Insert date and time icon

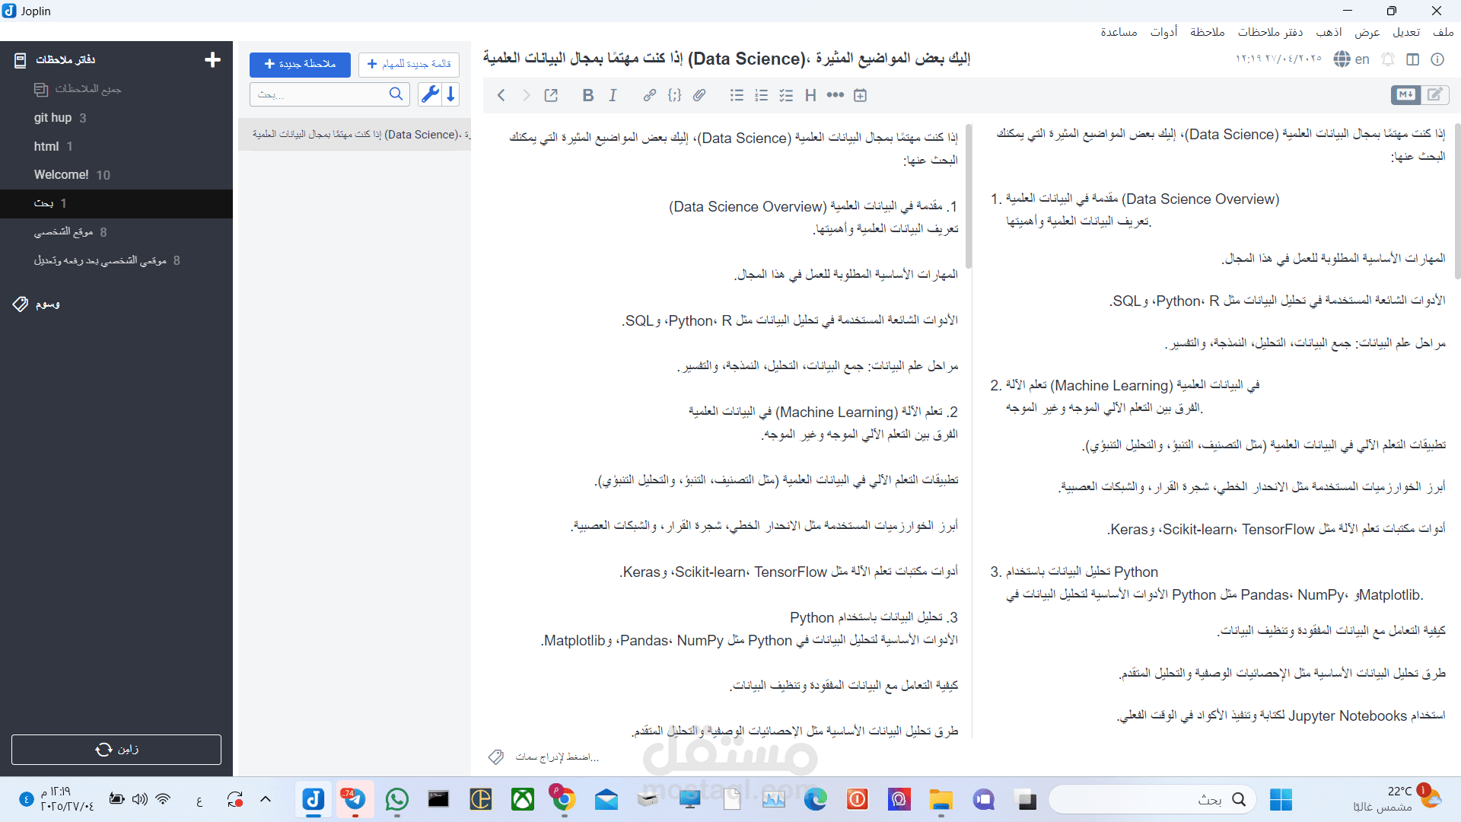point(860,95)
